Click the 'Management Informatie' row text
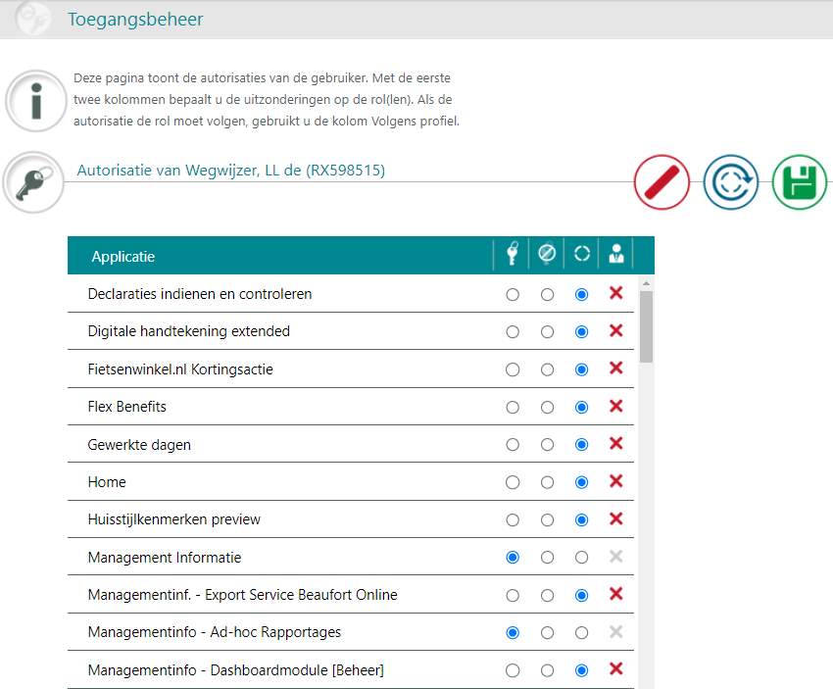This screenshot has width=833, height=689. (x=165, y=558)
